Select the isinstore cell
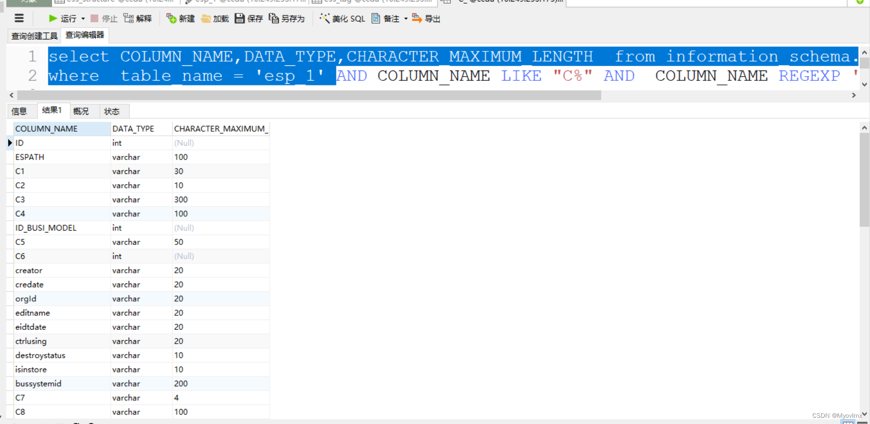Image resolution: width=870 pixels, height=424 pixels. coord(61,369)
